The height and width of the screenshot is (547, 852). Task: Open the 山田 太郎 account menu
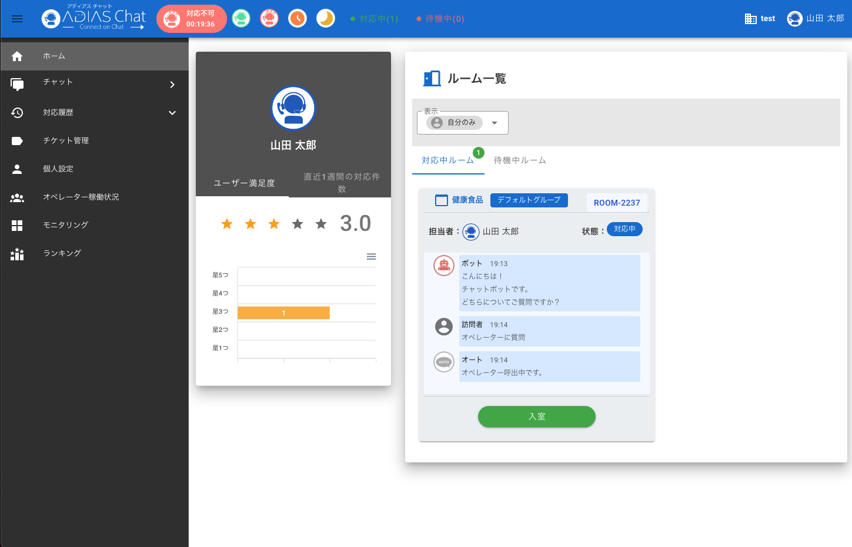click(816, 19)
